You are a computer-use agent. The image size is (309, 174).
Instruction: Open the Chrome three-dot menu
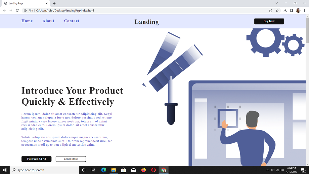[304, 10]
